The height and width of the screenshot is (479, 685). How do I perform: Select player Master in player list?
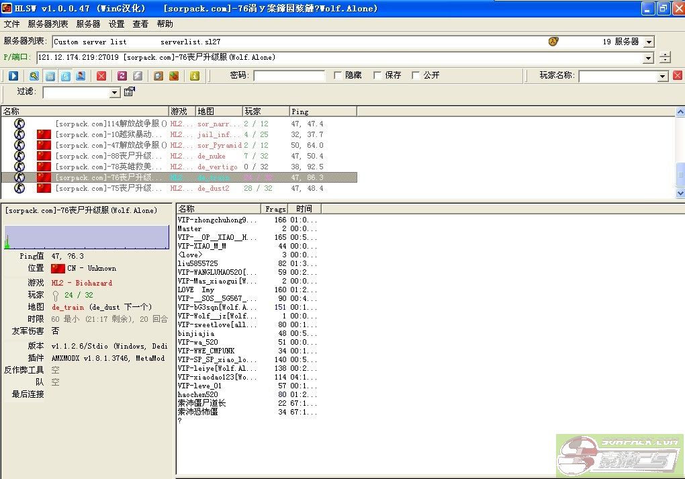coord(189,228)
